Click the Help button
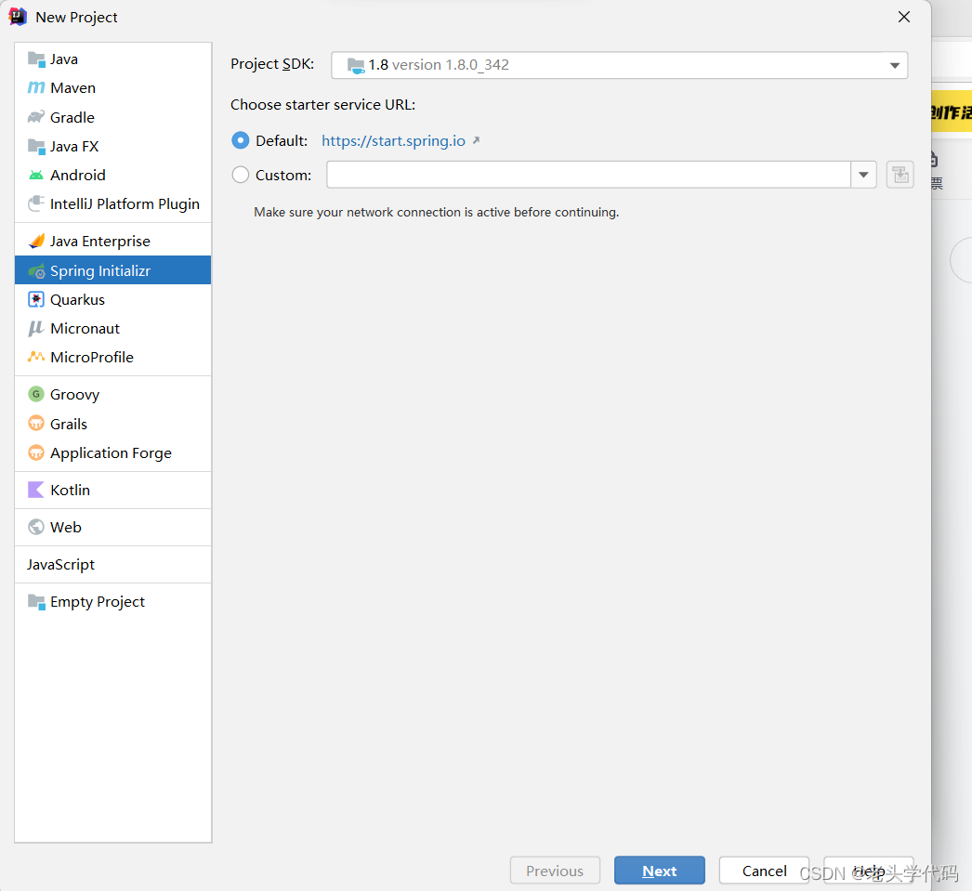The height and width of the screenshot is (891, 972). pyautogui.click(x=869, y=871)
